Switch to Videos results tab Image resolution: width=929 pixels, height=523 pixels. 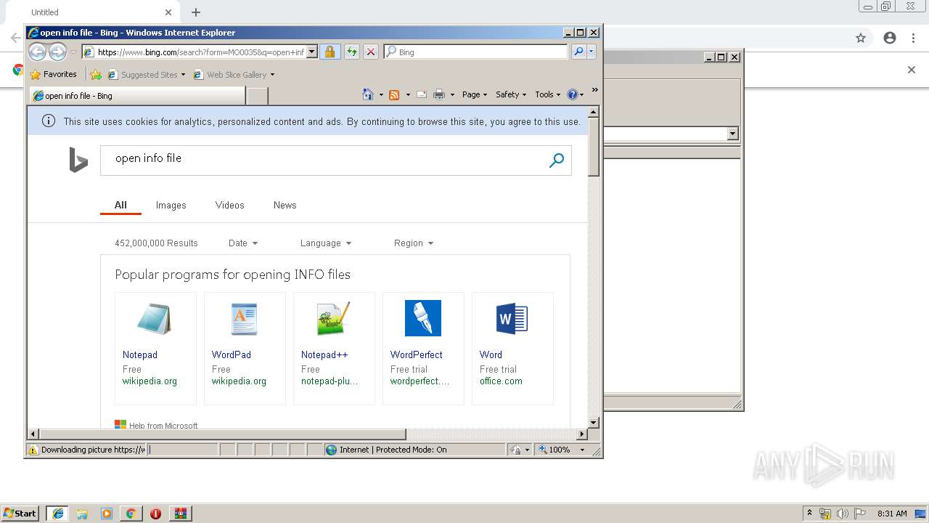tap(230, 206)
